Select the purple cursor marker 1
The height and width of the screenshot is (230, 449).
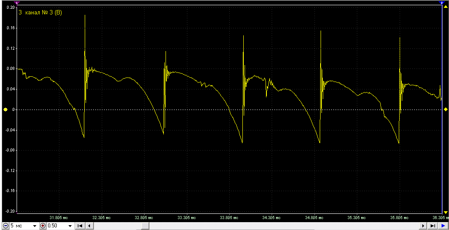point(17,3)
